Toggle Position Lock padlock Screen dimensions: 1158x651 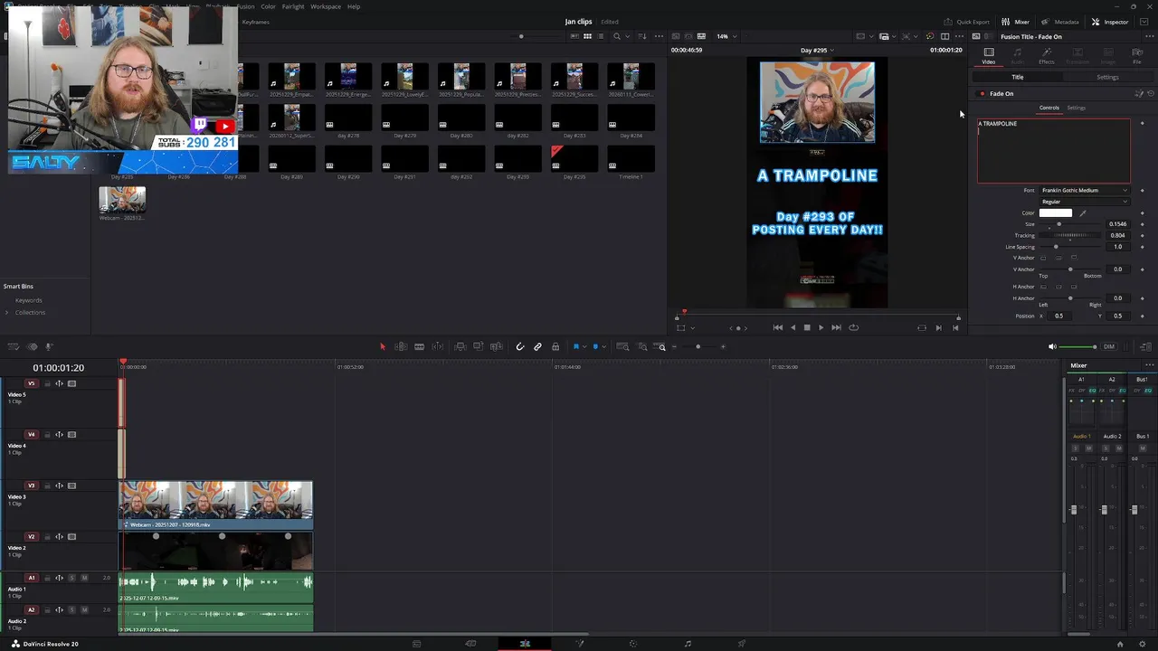pyautogui.click(x=555, y=346)
